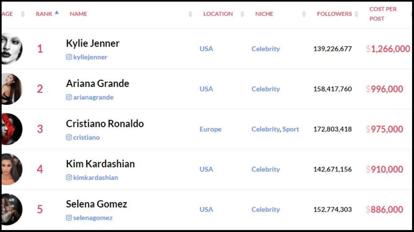The width and height of the screenshot is (414, 232).
Task: Click sort arrows next to Image column
Action: (23, 14)
